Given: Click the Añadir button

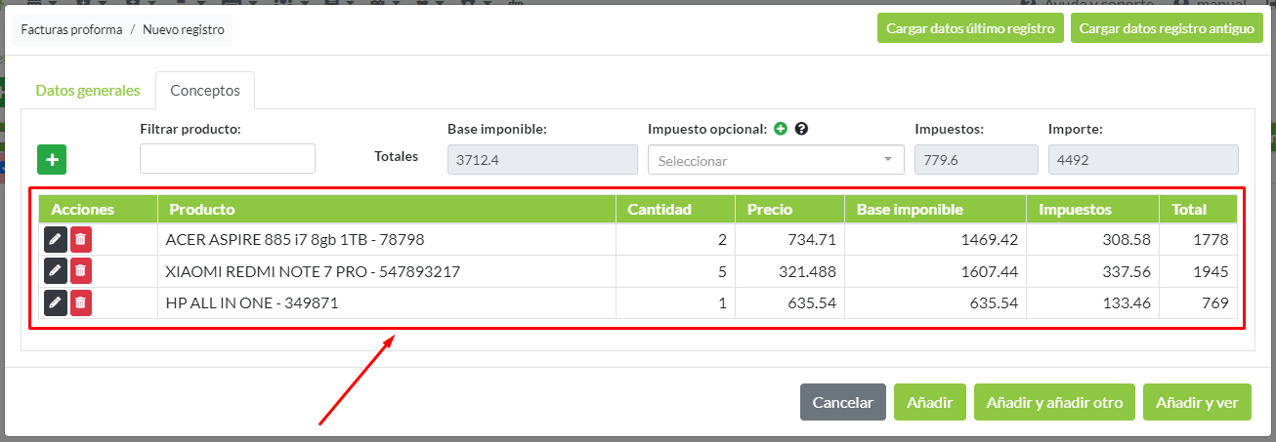Looking at the screenshot, I should [x=929, y=402].
